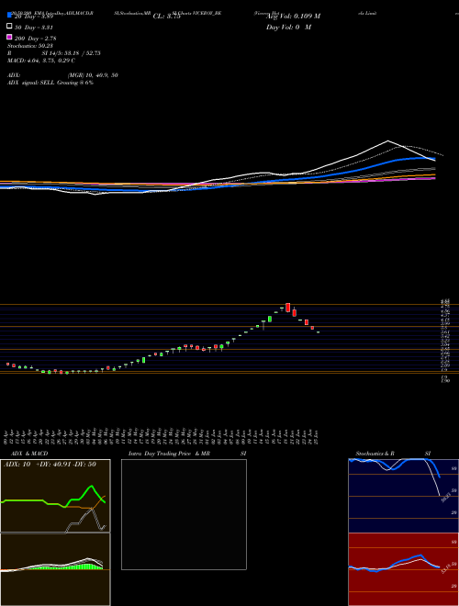Click the magenta 200 Day EMA legend swatch
459x606 pixels.
[9, 37]
